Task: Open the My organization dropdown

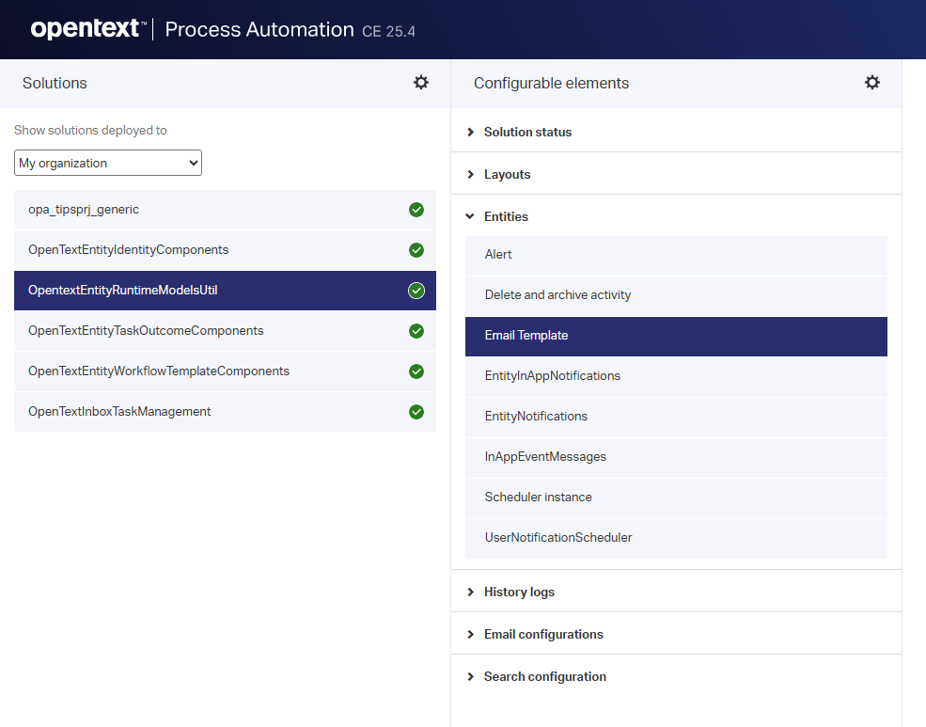Action: 108,163
